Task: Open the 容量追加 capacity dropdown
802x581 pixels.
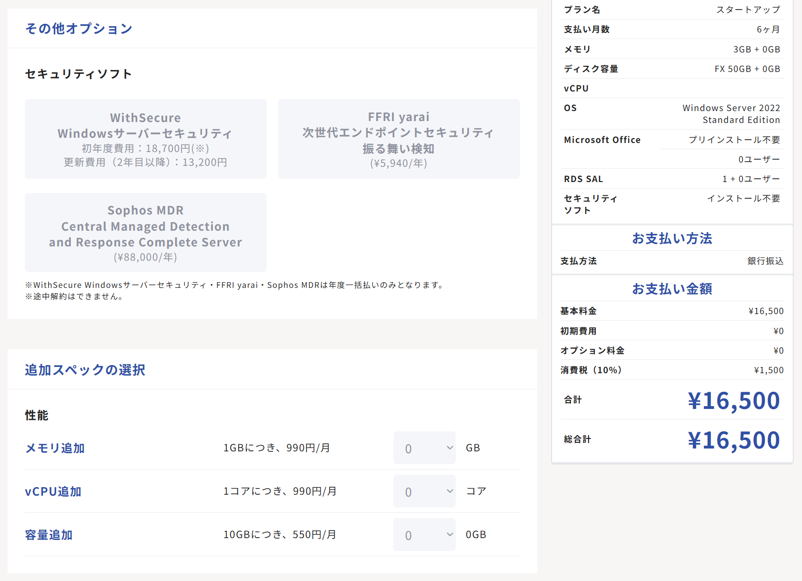Action: pyautogui.click(x=424, y=535)
